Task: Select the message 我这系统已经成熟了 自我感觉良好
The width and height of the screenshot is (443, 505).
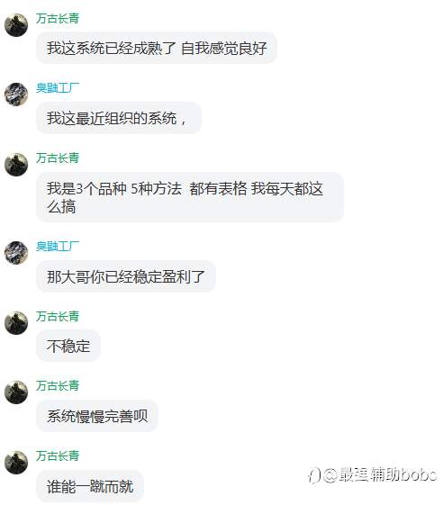Action: tap(157, 48)
